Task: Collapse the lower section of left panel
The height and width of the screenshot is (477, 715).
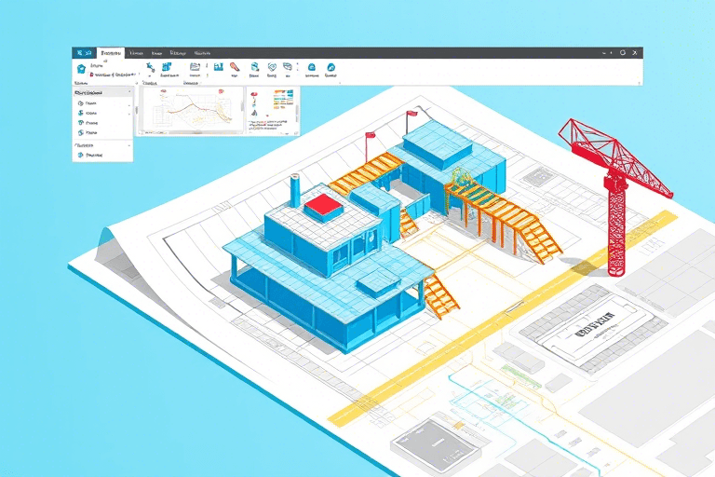Action: tap(128, 145)
